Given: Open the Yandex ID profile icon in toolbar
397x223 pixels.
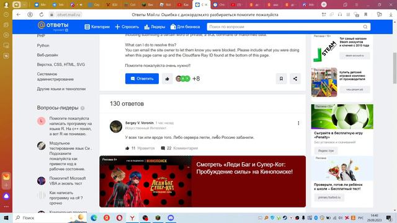Looking at the screenshot, I should point(30,15).
